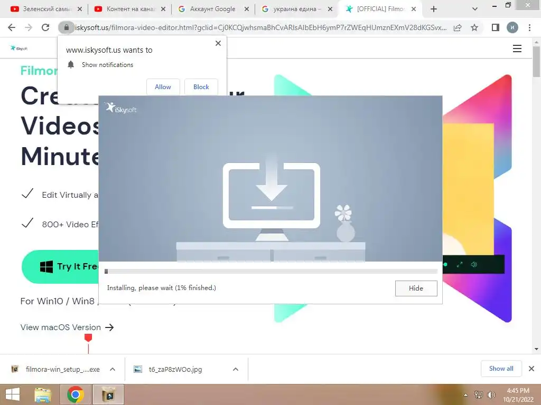Open the clock showing 4:45 PM

(x=518, y=395)
